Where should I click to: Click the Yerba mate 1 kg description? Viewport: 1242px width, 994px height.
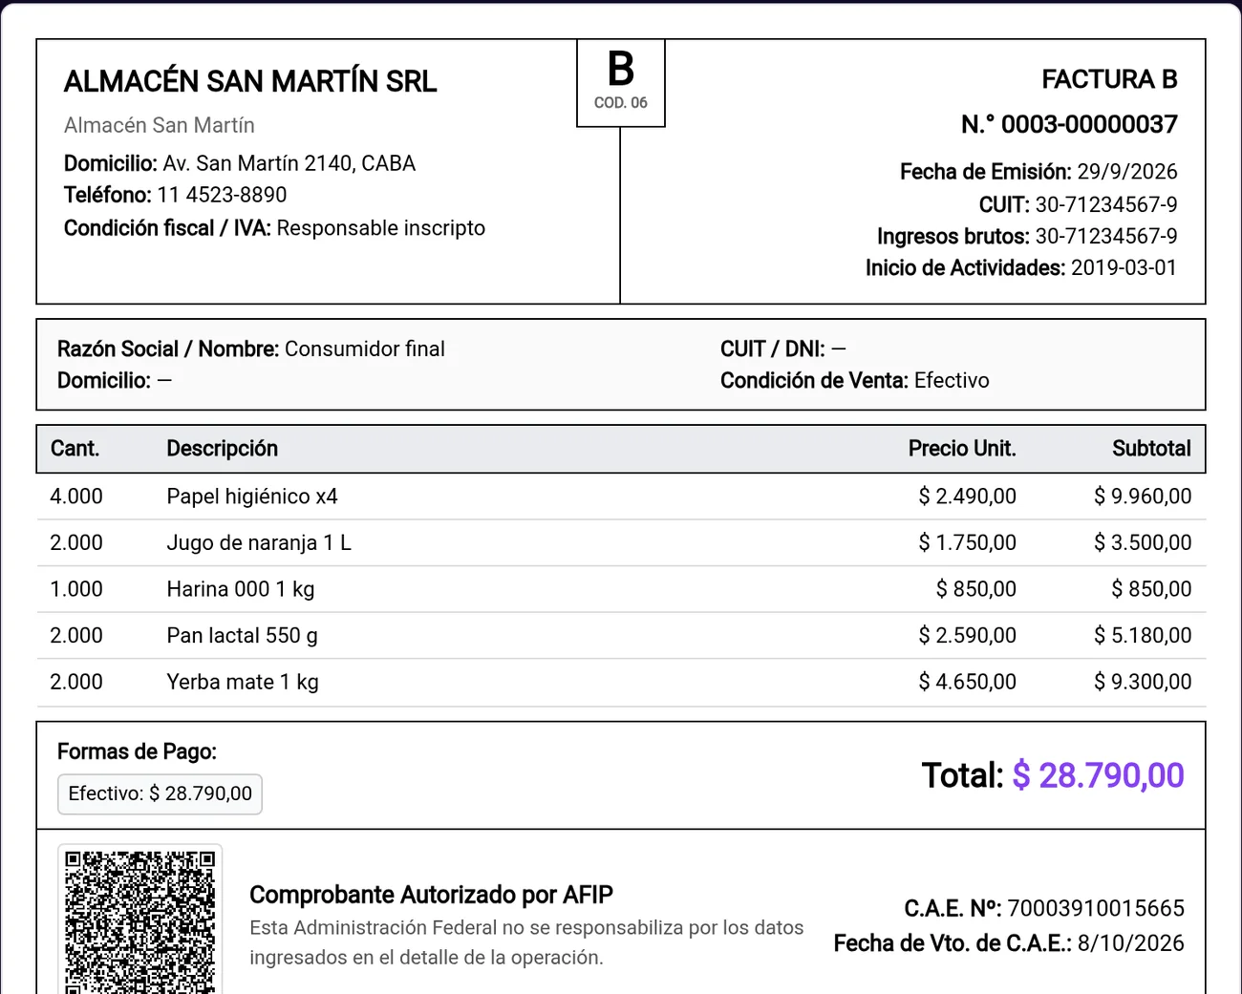243,682
